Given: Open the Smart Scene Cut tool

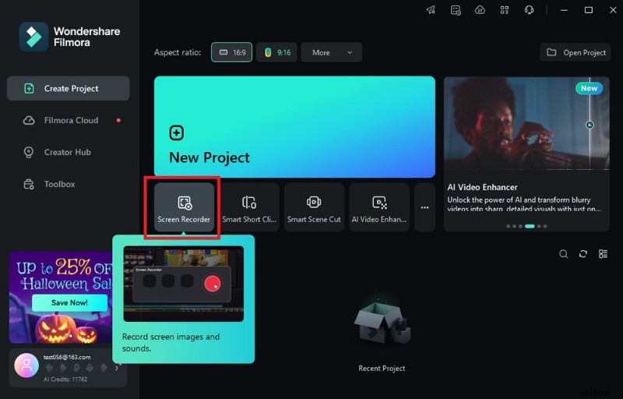Looking at the screenshot, I should (x=314, y=208).
